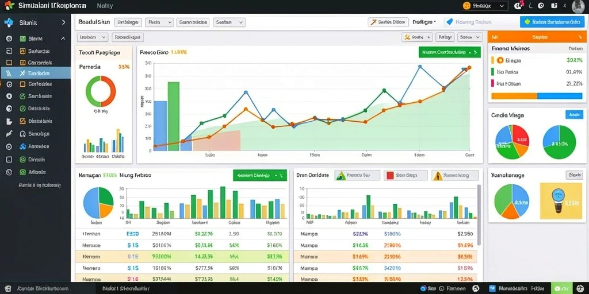Open the dropdown with orange smiley in top bar
This screenshot has width=589, height=294.
(x=484, y=6)
